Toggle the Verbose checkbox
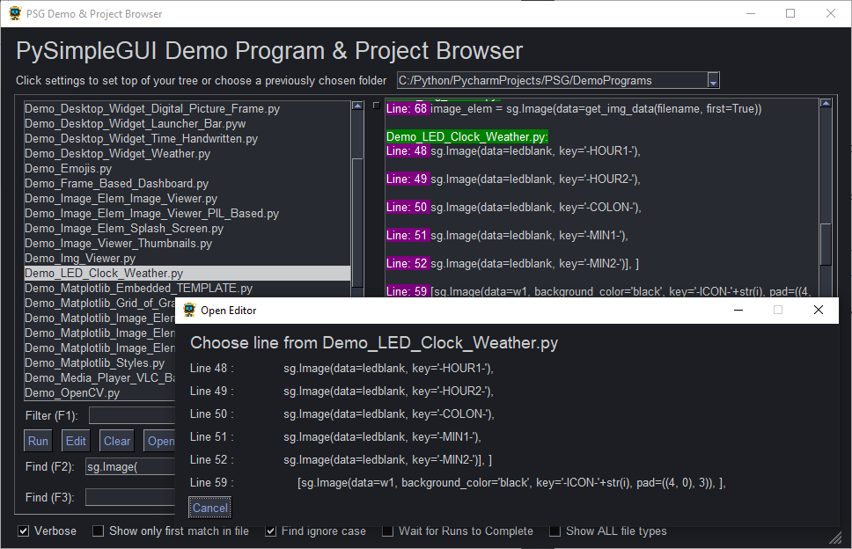 [x=24, y=531]
